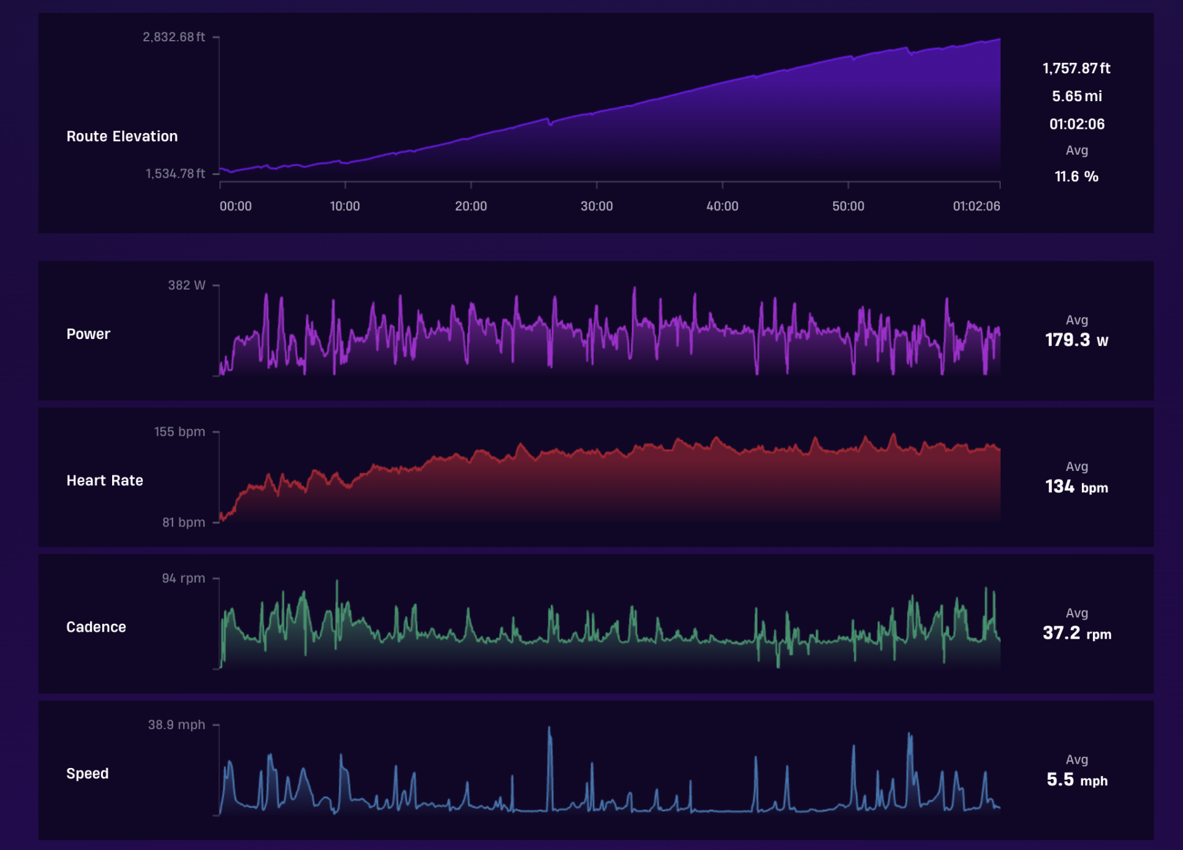Select the 134 bpm average heart rate
This screenshot has height=850, width=1183.
(1076, 487)
